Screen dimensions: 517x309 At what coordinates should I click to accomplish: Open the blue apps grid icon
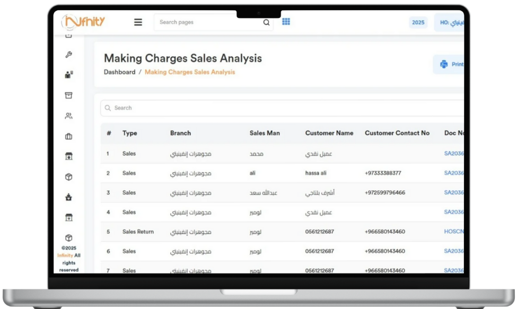tap(286, 22)
